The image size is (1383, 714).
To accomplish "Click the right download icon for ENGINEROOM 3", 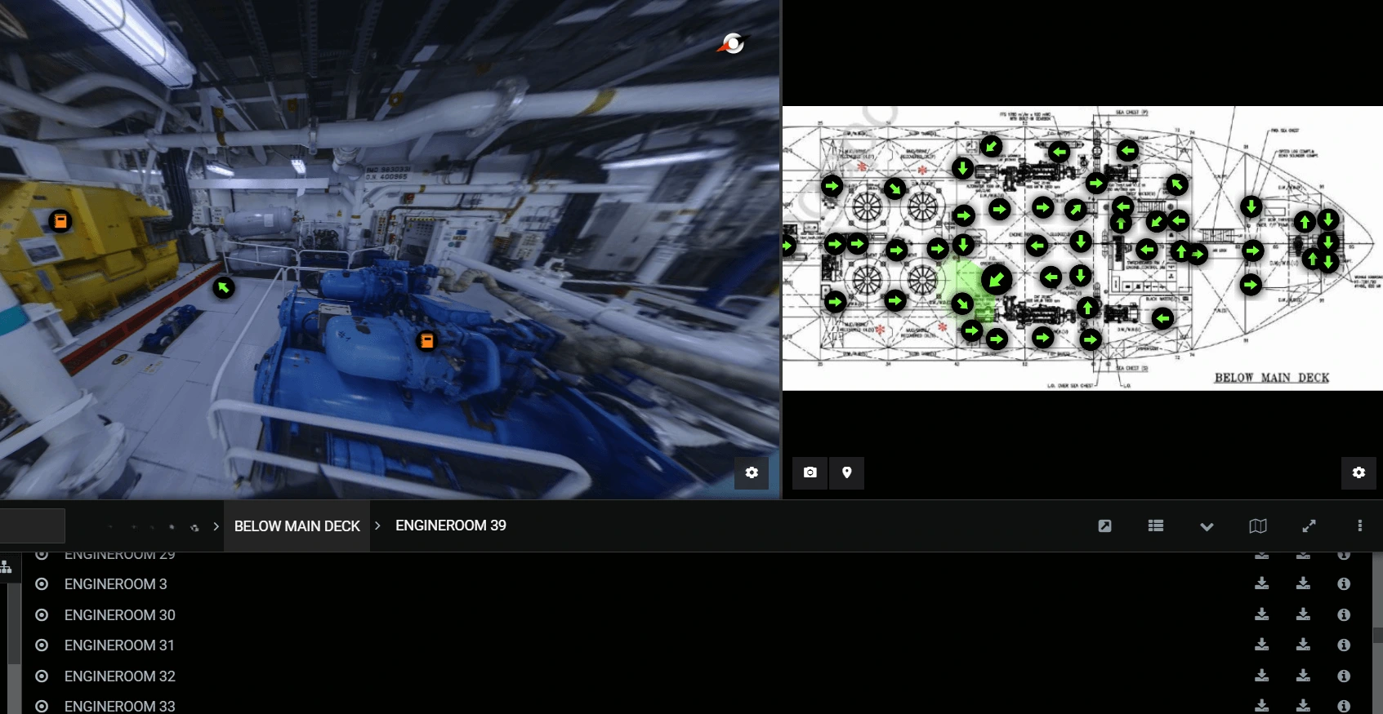I will [x=1303, y=583].
